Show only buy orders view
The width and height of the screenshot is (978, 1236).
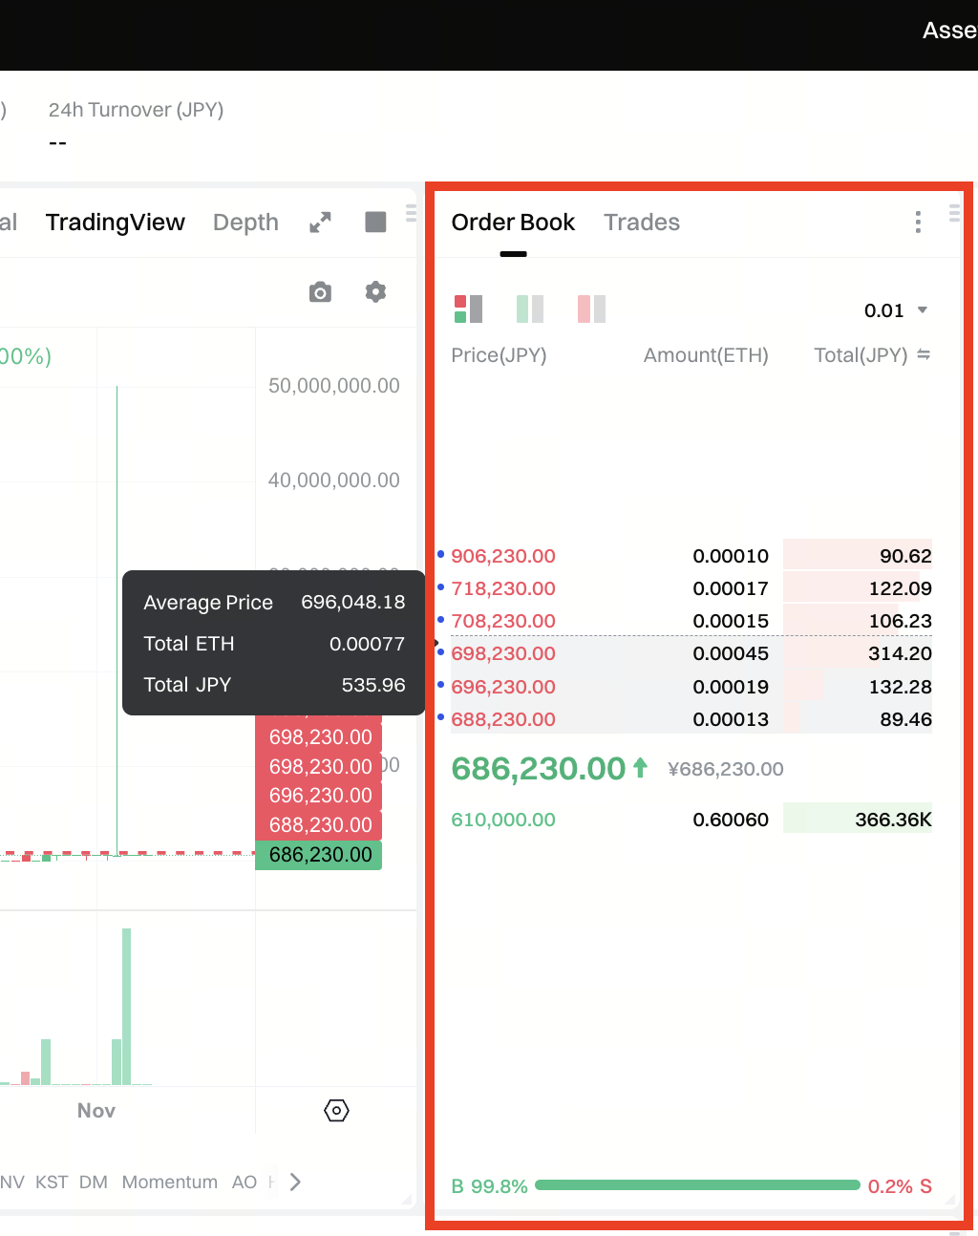(x=530, y=309)
